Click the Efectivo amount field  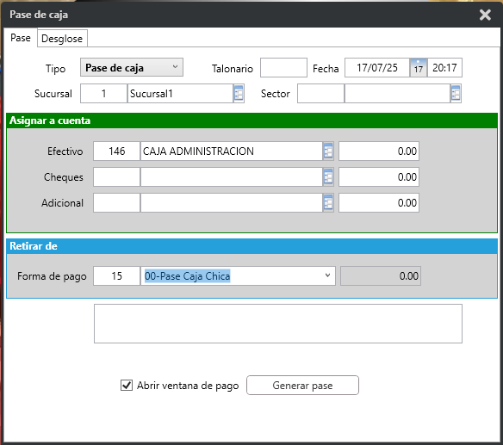(379, 151)
